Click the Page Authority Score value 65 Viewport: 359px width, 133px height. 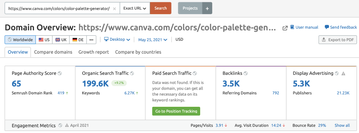[x=16, y=83]
